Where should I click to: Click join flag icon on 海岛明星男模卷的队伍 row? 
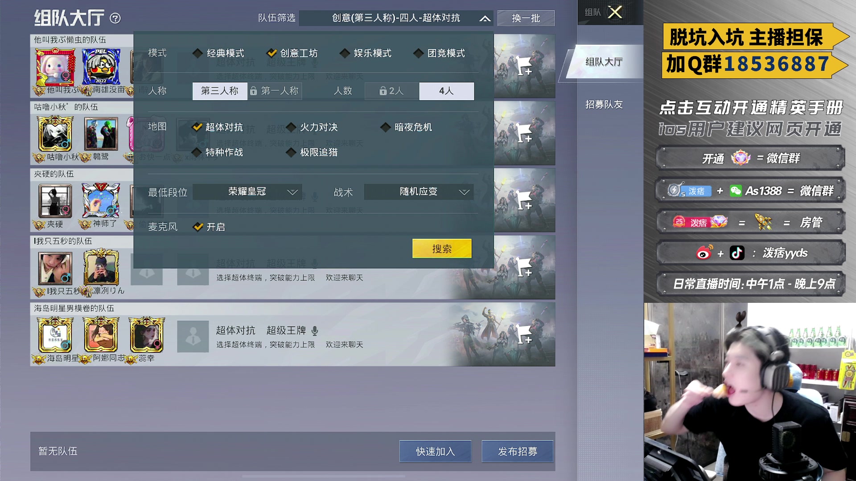coord(525,334)
